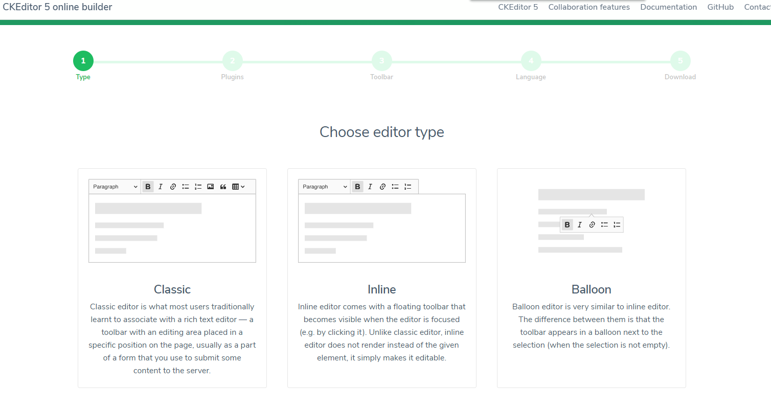771x409 pixels.
Task: Click numbered list icon in Balloon preview
Action: [x=617, y=224]
